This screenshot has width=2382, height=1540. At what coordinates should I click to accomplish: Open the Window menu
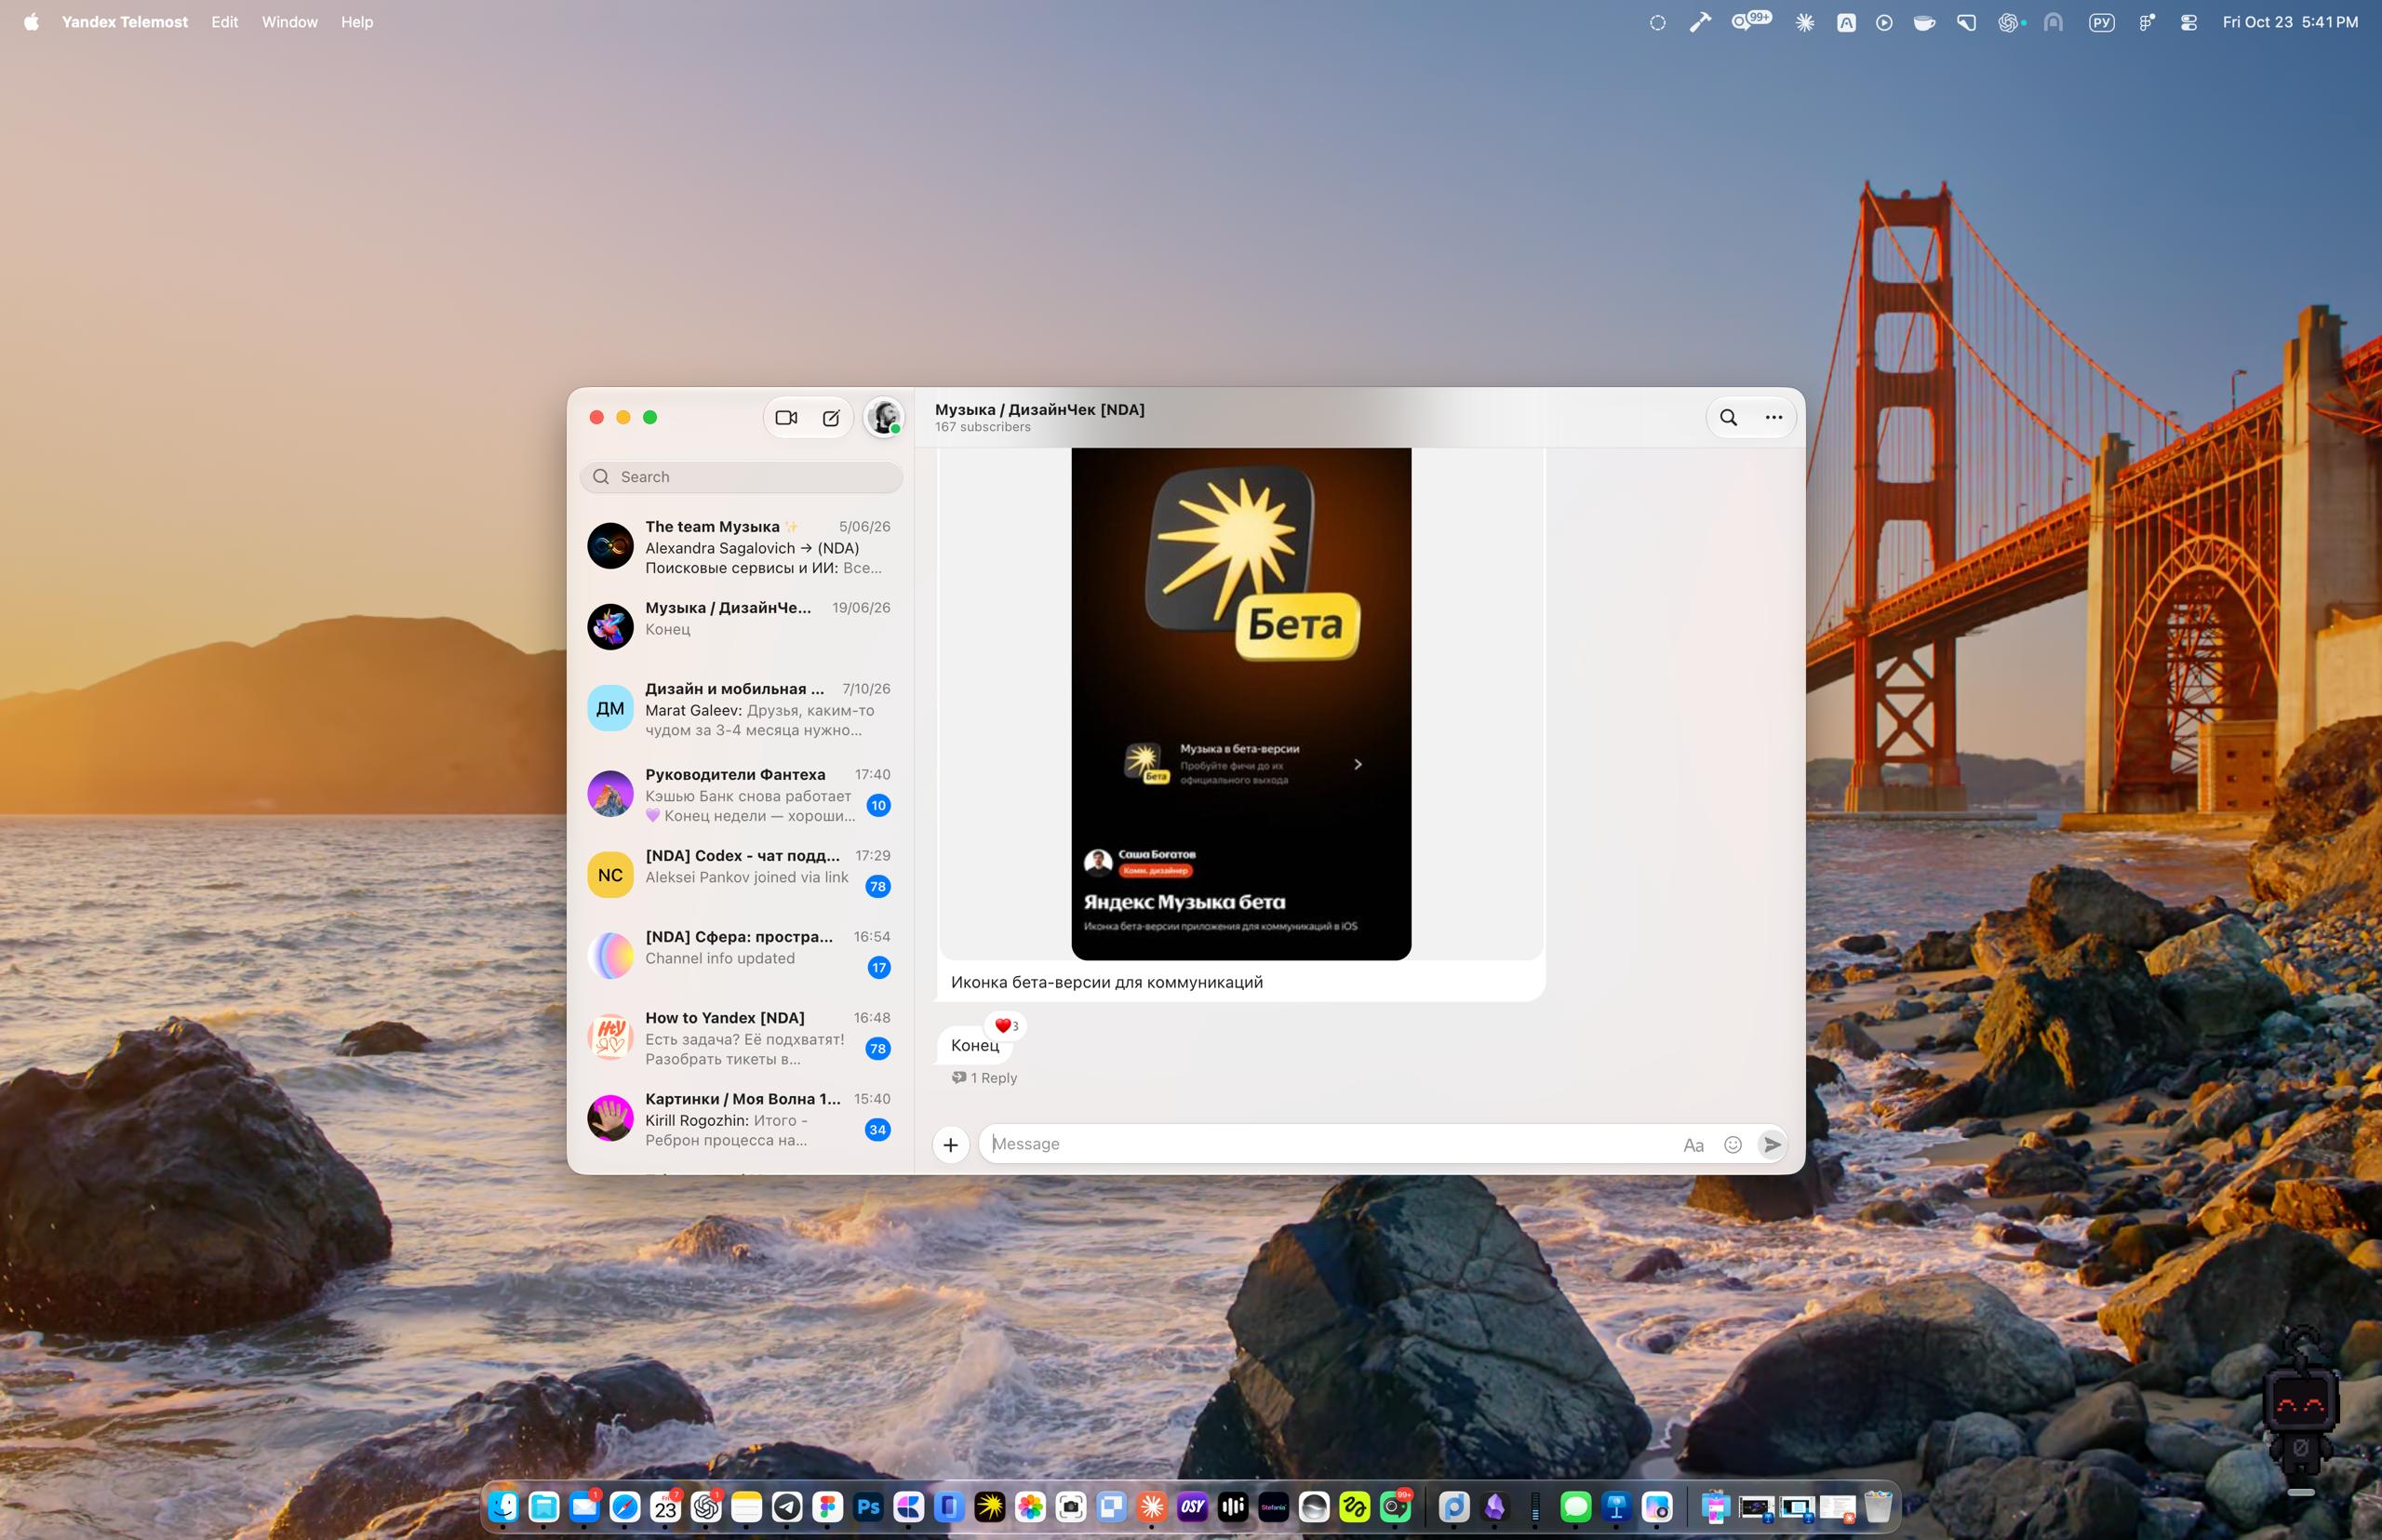click(x=289, y=22)
